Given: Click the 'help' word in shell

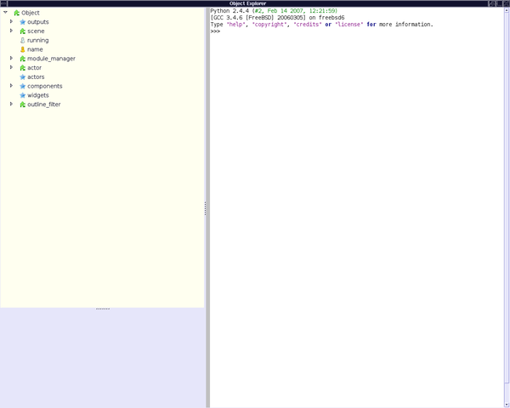Looking at the screenshot, I should click(x=236, y=25).
